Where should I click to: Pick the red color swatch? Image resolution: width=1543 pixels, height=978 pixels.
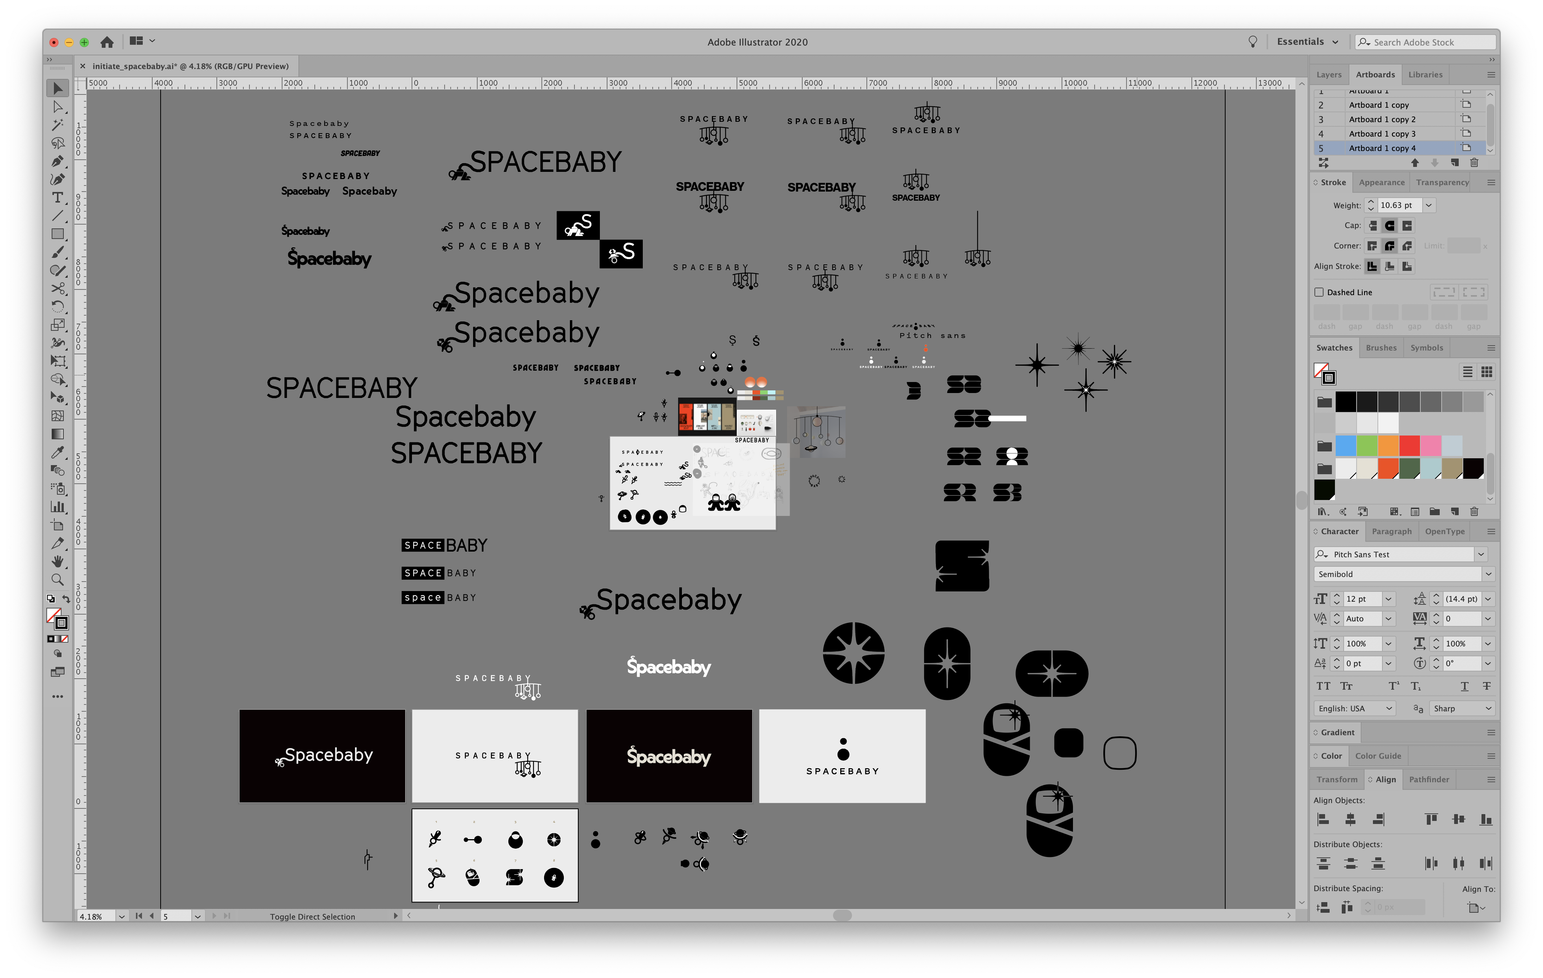tap(1409, 445)
